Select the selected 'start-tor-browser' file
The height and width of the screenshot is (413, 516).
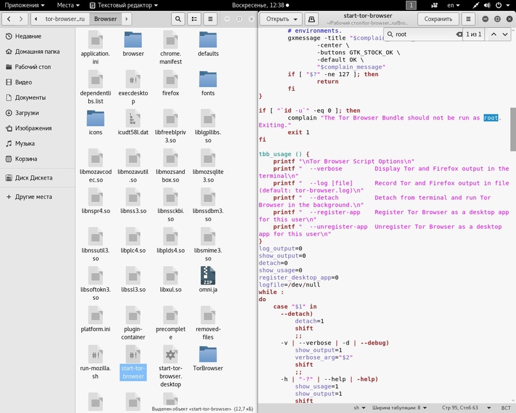pyautogui.click(x=133, y=362)
